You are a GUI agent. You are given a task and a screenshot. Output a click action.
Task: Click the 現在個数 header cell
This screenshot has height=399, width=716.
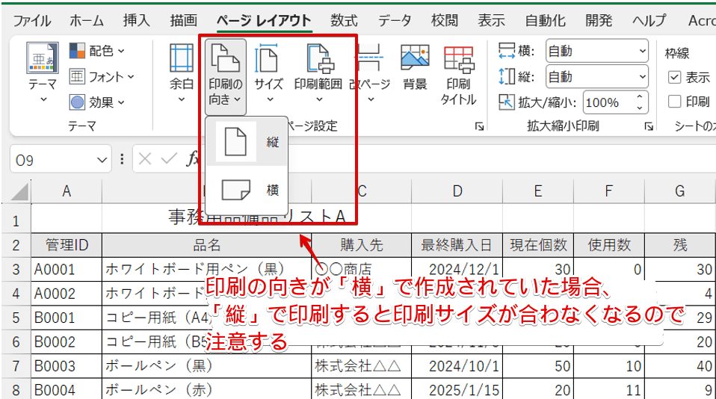538,245
